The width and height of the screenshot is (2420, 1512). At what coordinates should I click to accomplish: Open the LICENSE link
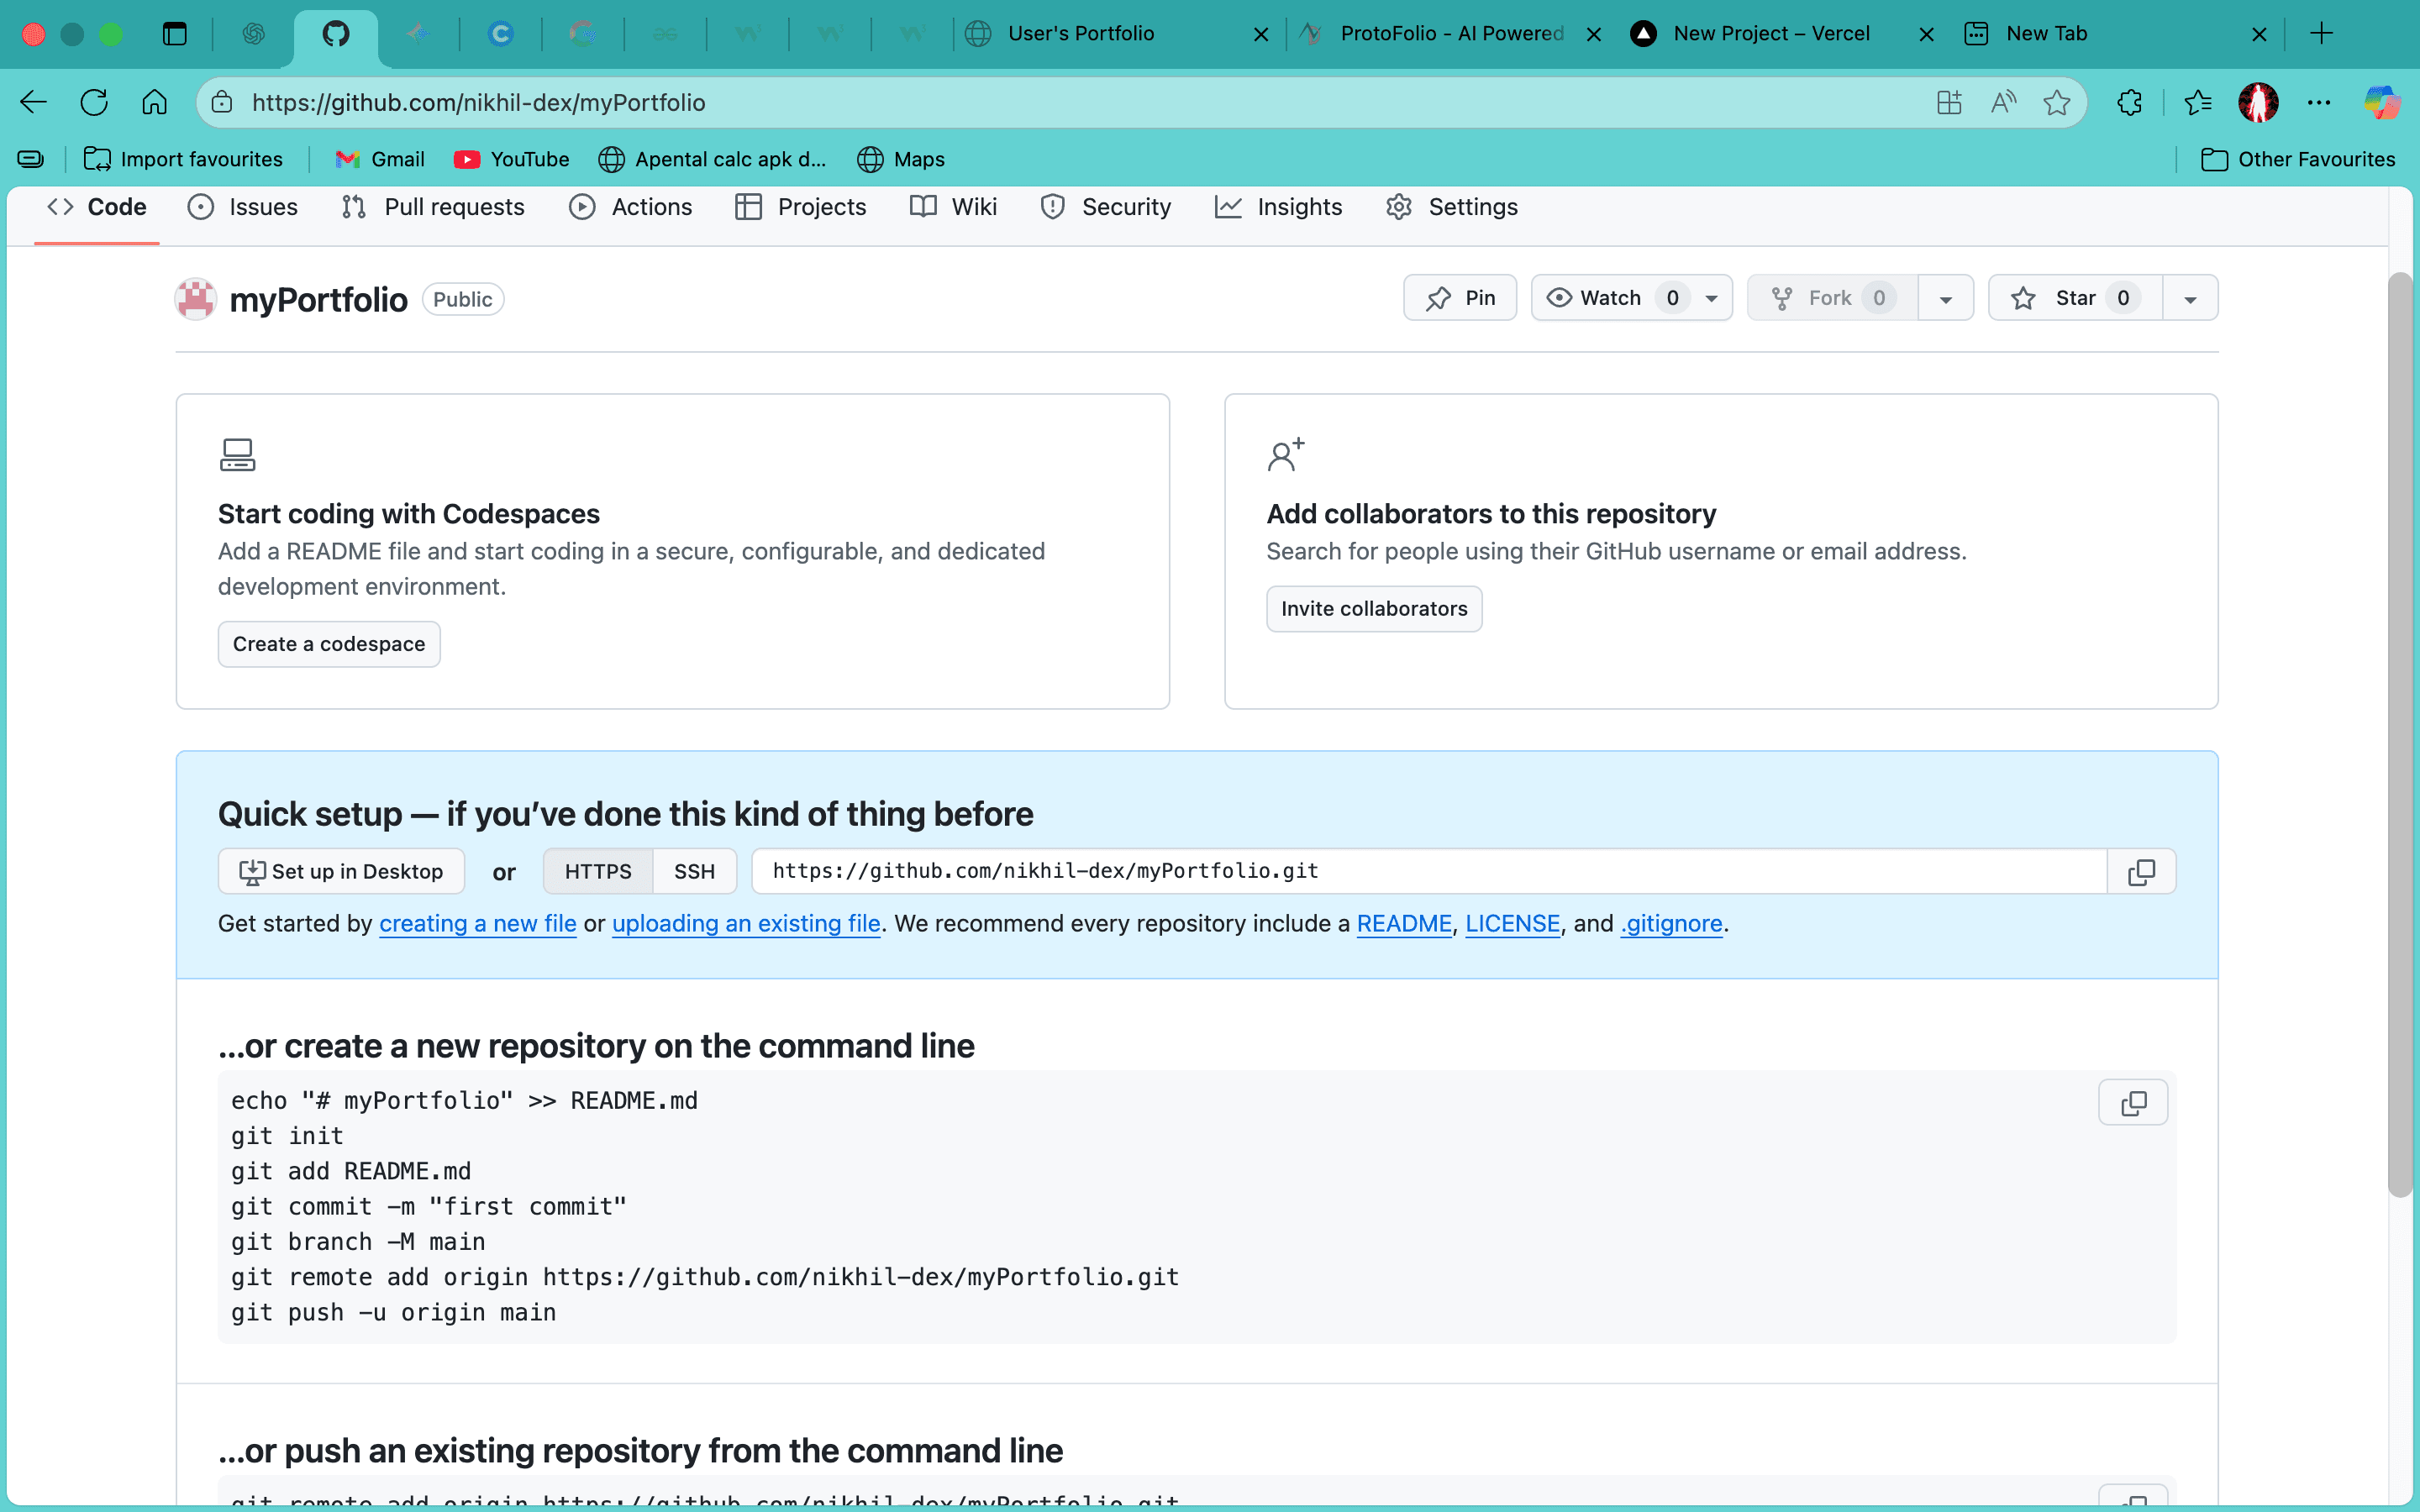click(1513, 924)
